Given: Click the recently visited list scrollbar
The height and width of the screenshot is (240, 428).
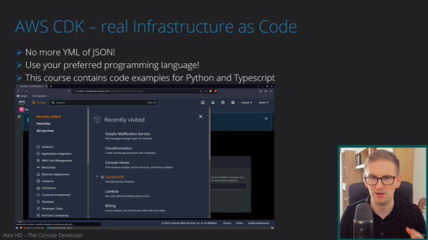Looking at the screenshot, I should click(x=209, y=134).
